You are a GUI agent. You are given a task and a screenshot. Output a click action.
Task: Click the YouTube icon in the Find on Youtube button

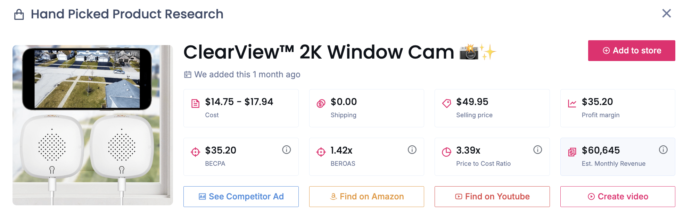(459, 196)
